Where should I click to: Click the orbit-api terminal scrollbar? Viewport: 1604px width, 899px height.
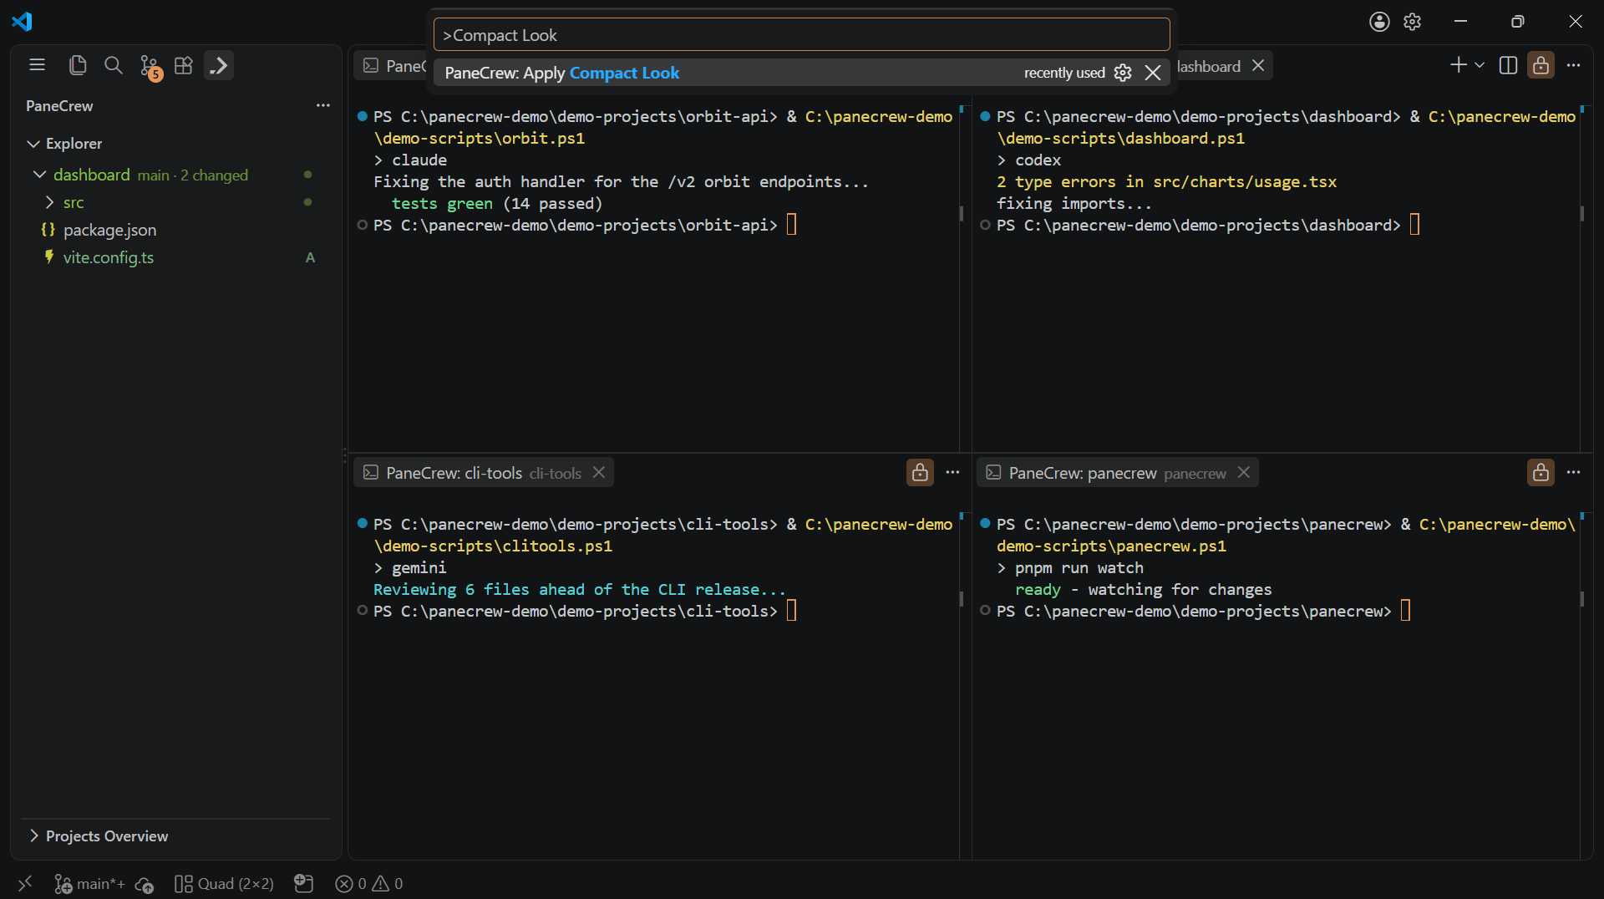coord(961,214)
